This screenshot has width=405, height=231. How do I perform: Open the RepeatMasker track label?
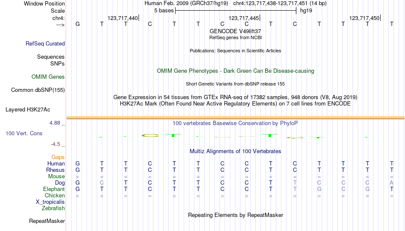(x=47, y=221)
